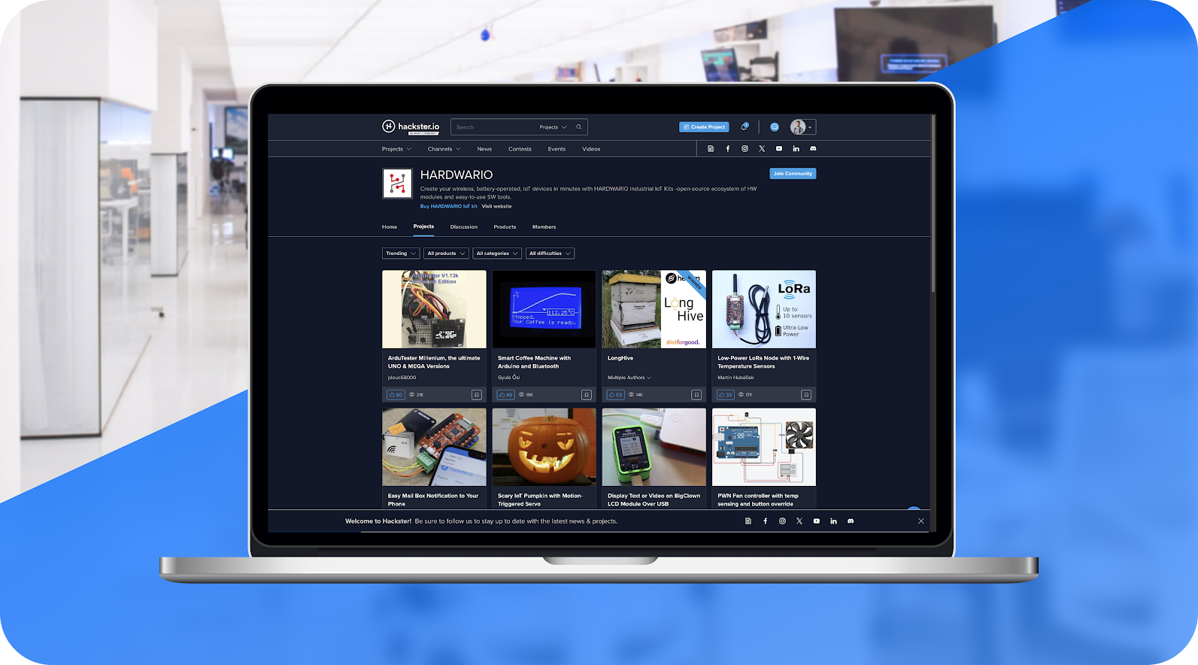
Task: Open the All categories filter dropdown
Action: point(497,254)
